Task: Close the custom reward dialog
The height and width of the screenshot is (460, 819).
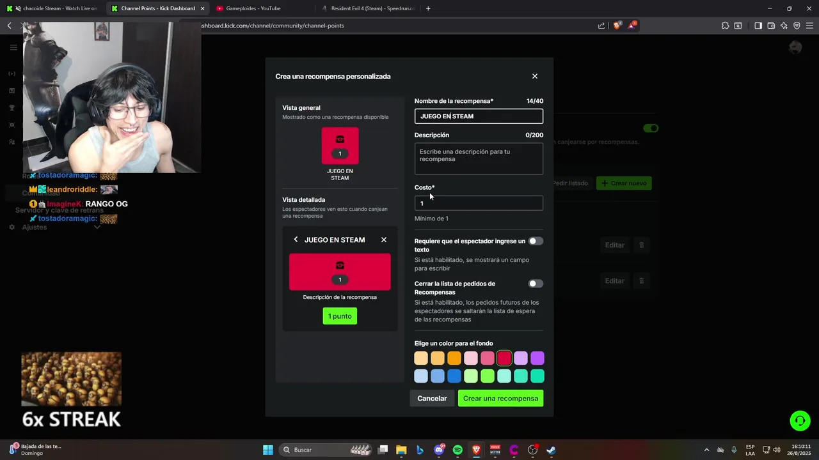Action: click(535, 76)
